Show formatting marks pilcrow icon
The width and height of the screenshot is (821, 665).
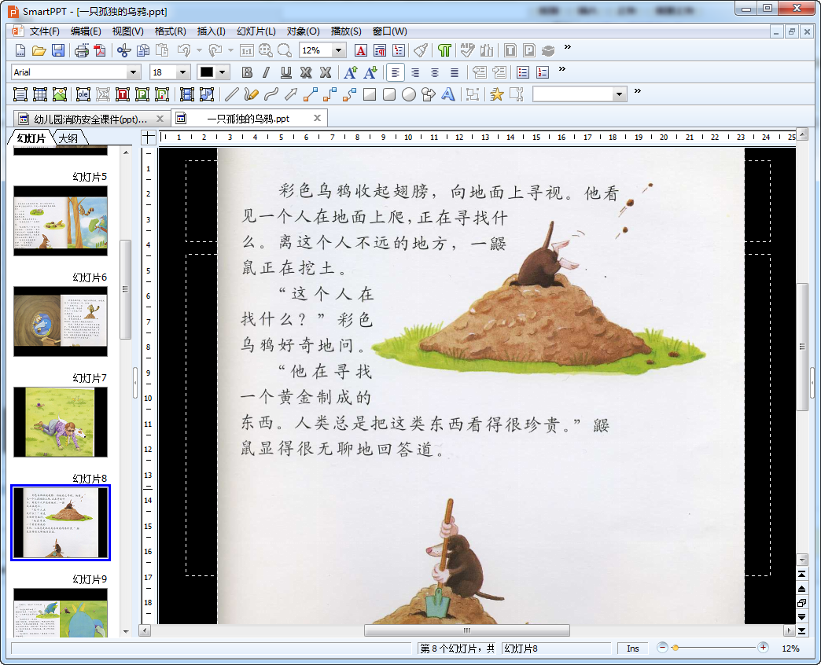point(444,51)
